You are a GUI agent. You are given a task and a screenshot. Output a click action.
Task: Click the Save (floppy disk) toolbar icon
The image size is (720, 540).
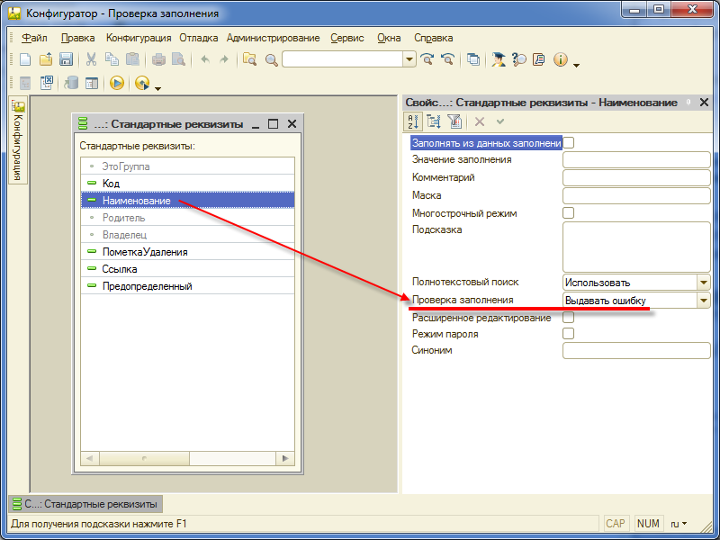tap(66, 59)
